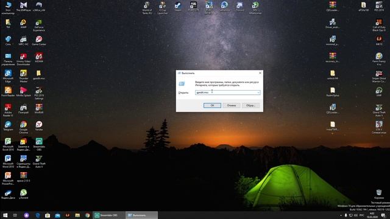Close the Выполнить dialog
Screen dimensions: 390x219
[x=260, y=73]
